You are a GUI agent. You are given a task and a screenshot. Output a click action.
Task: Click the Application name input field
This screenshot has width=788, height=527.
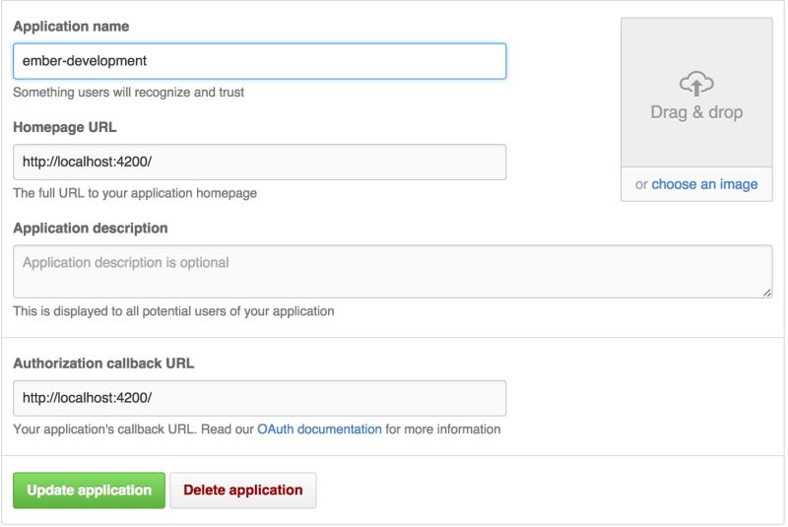point(259,61)
